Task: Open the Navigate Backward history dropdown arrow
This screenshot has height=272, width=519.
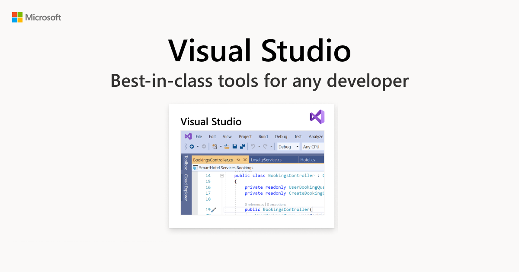Action: click(x=198, y=147)
